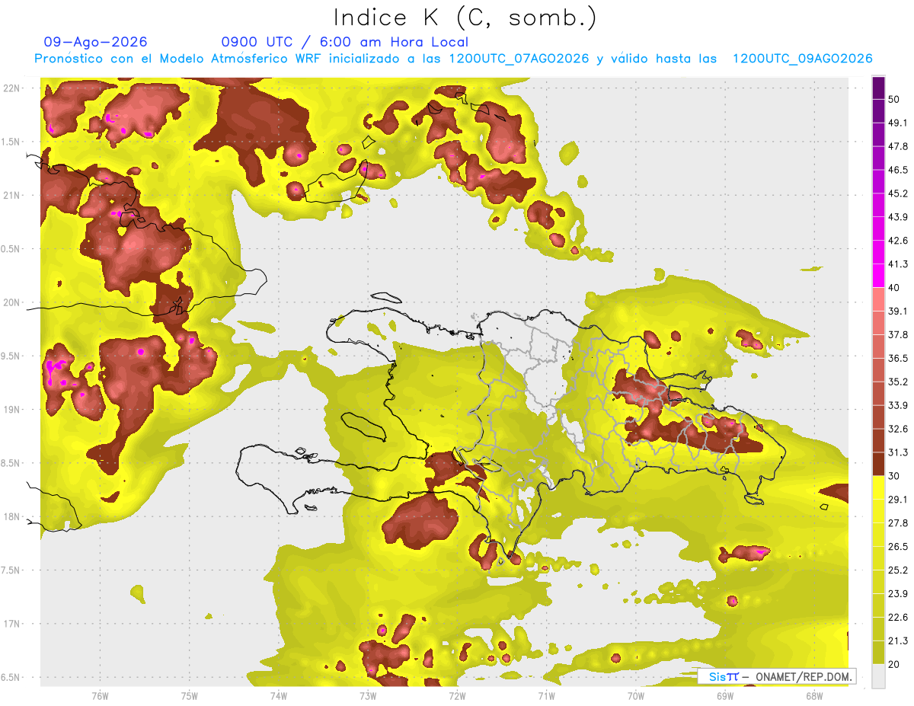The image size is (914, 706).
Task: Click the "69W" longitude label
Action: click(724, 695)
